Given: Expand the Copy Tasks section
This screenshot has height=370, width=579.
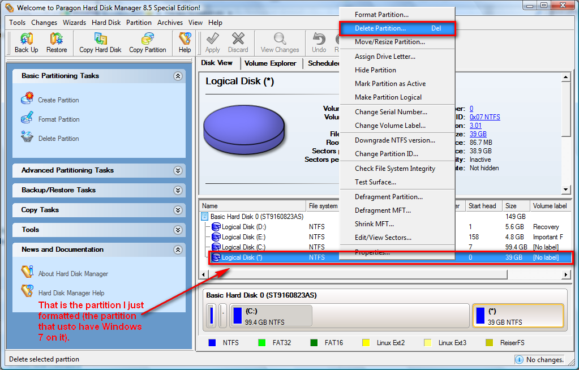Looking at the screenshot, I should pyautogui.click(x=178, y=210).
